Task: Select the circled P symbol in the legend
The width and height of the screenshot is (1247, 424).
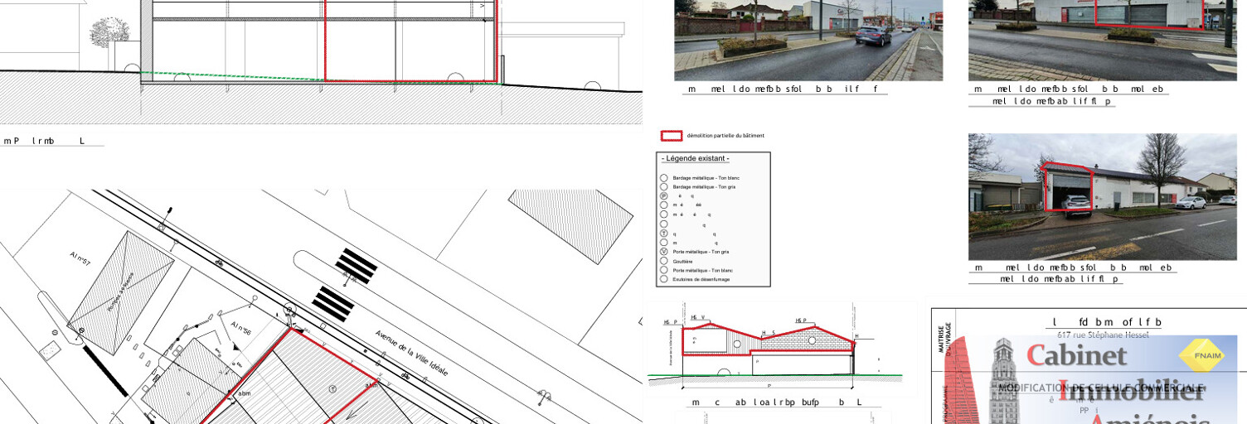Action: click(663, 196)
